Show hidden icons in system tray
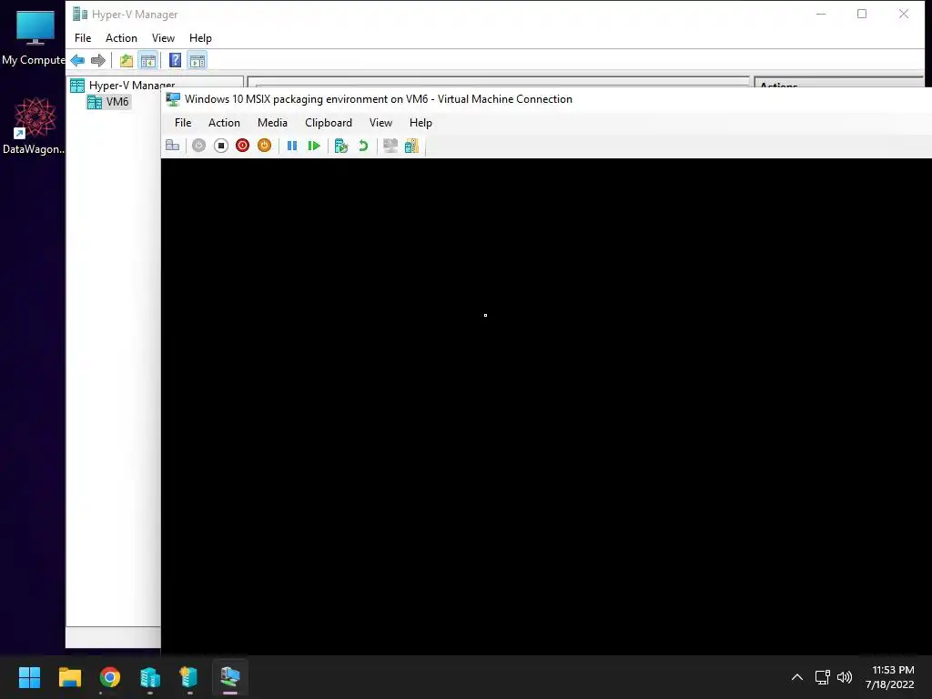932x699 pixels. [797, 677]
